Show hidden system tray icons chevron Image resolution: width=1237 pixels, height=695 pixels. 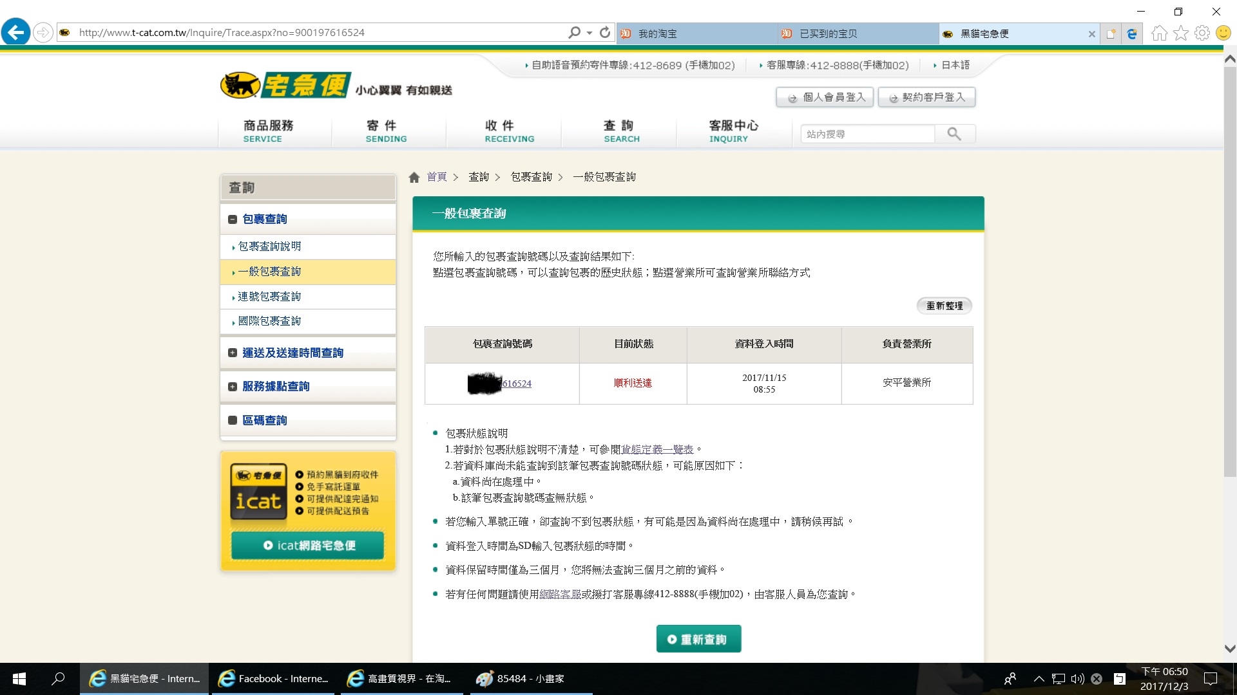coord(1039,678)
